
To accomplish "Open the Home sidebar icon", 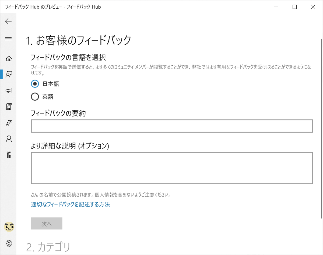I will pos(9,58).
